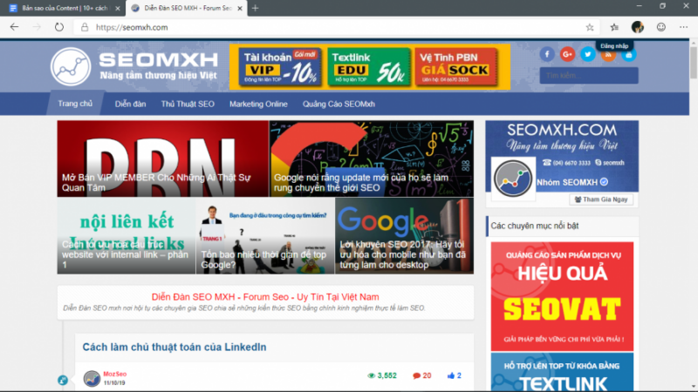698x392 pixels.
Task: Click the thumbs-up likes count 2
Action: [x=455, y=375]
